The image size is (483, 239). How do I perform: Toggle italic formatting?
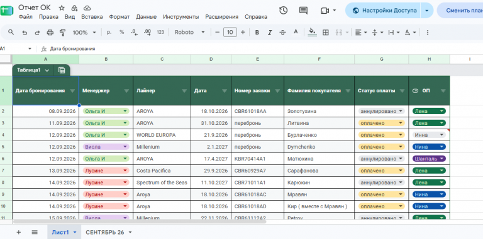click(270, 33)
